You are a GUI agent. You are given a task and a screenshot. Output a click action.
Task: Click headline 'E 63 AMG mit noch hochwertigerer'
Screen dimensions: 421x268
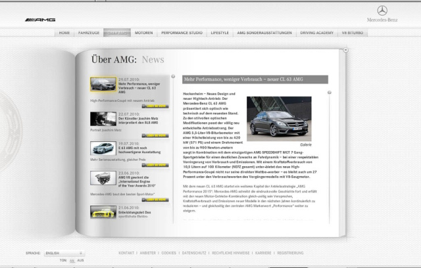[139, 150]
